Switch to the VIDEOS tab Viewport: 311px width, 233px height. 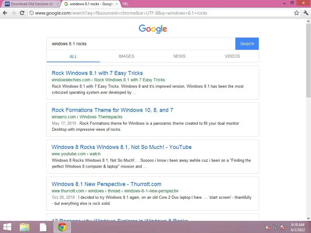tap(232, 56)
